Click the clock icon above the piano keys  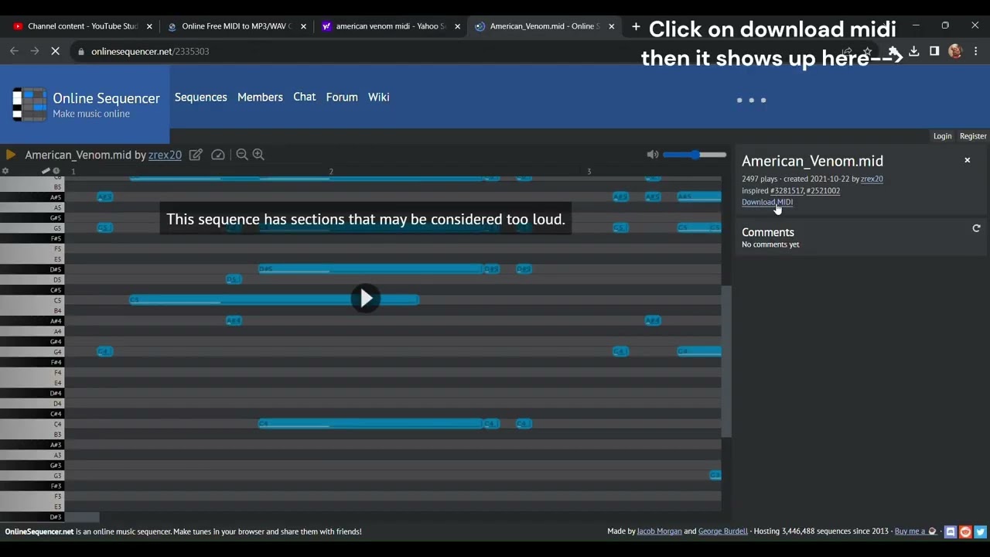coord(56,171)
